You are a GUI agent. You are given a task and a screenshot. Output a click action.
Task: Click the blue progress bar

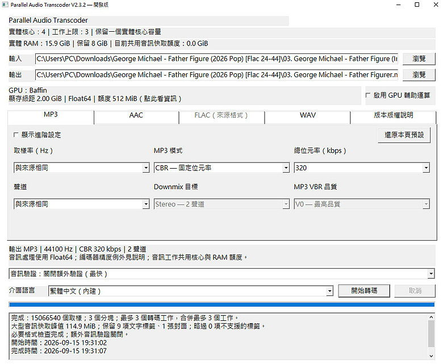(x=221, y=304)
